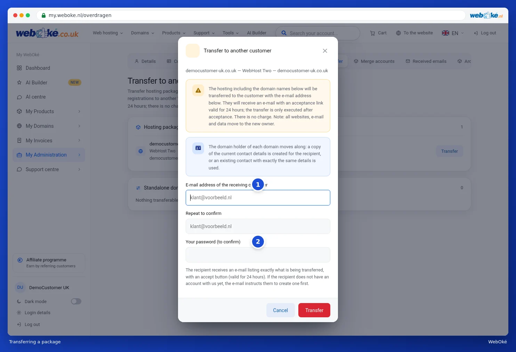
Task: Click the globe icon beside To the website
Action: 398,33
